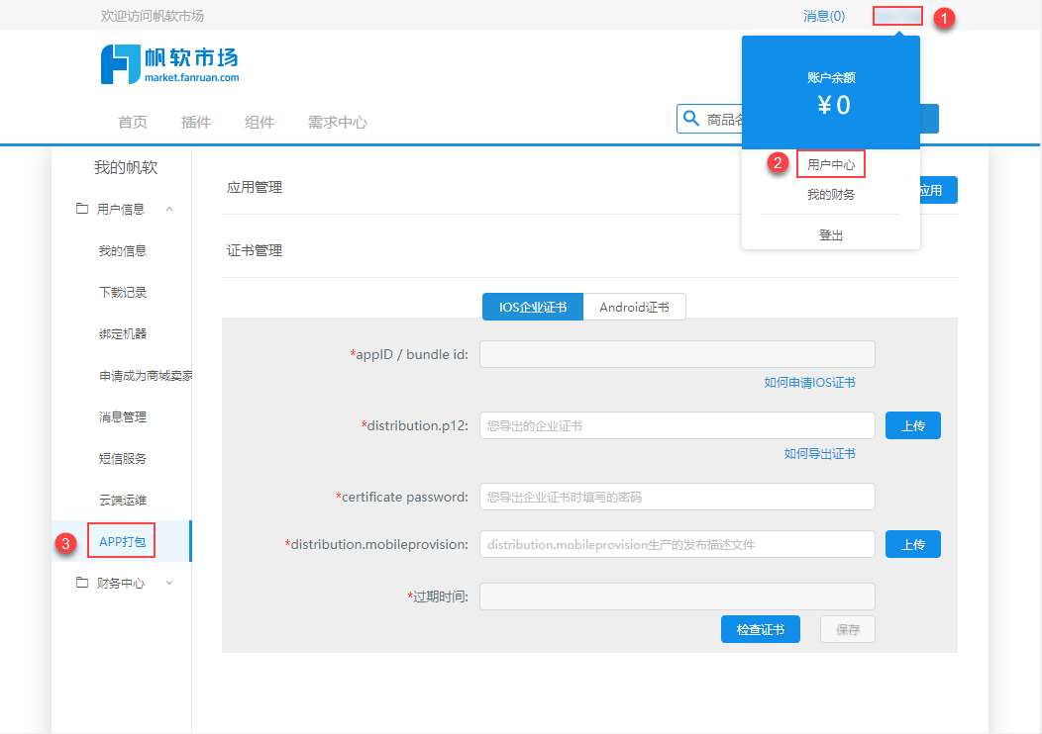Click the 账户余额 ¥0 balance panel

[x=831, y=93]
